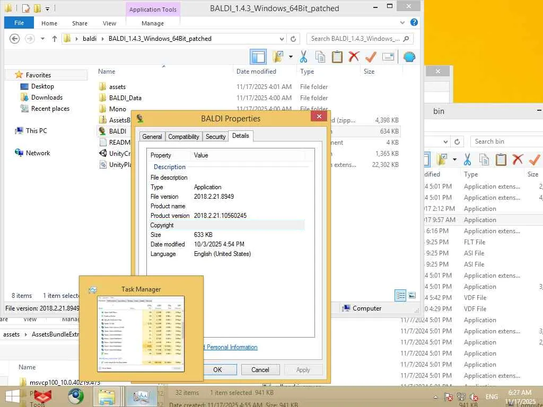Go up one folder level arrow
This screenshot has height=407, width=543.
tap(55, 39)
